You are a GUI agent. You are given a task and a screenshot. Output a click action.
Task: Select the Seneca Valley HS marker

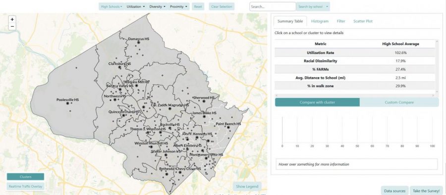[x=120, y=89]
